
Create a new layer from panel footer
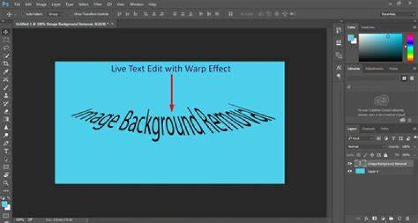(x=399, y=218)
